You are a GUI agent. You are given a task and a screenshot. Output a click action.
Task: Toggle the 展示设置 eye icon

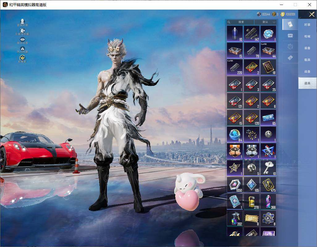[23, 41]
